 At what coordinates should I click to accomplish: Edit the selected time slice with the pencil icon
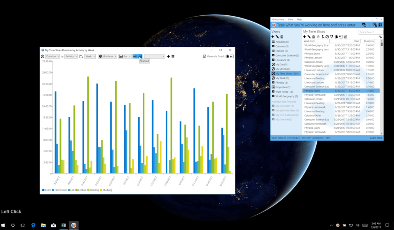309,37
